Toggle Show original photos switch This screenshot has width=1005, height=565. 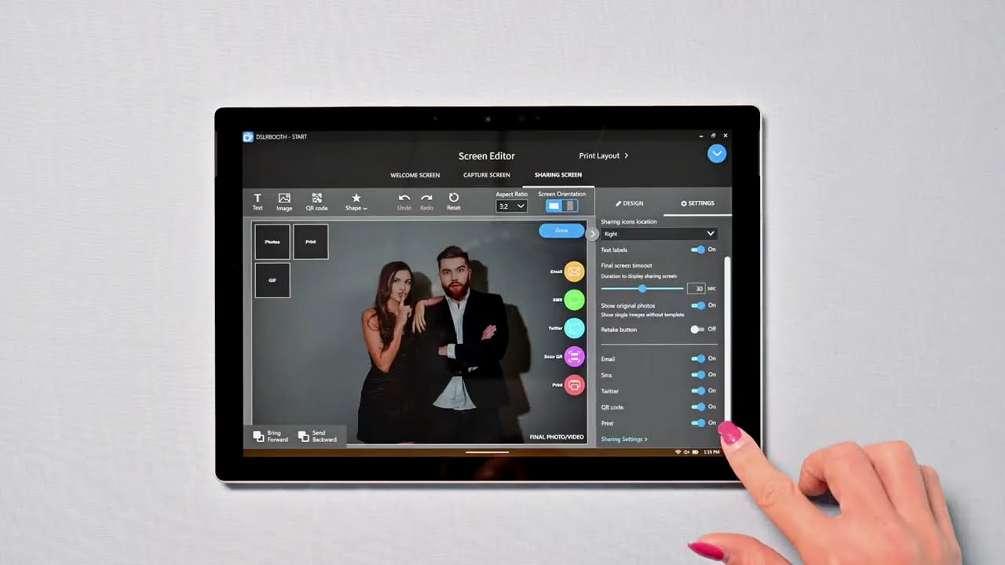697,305
